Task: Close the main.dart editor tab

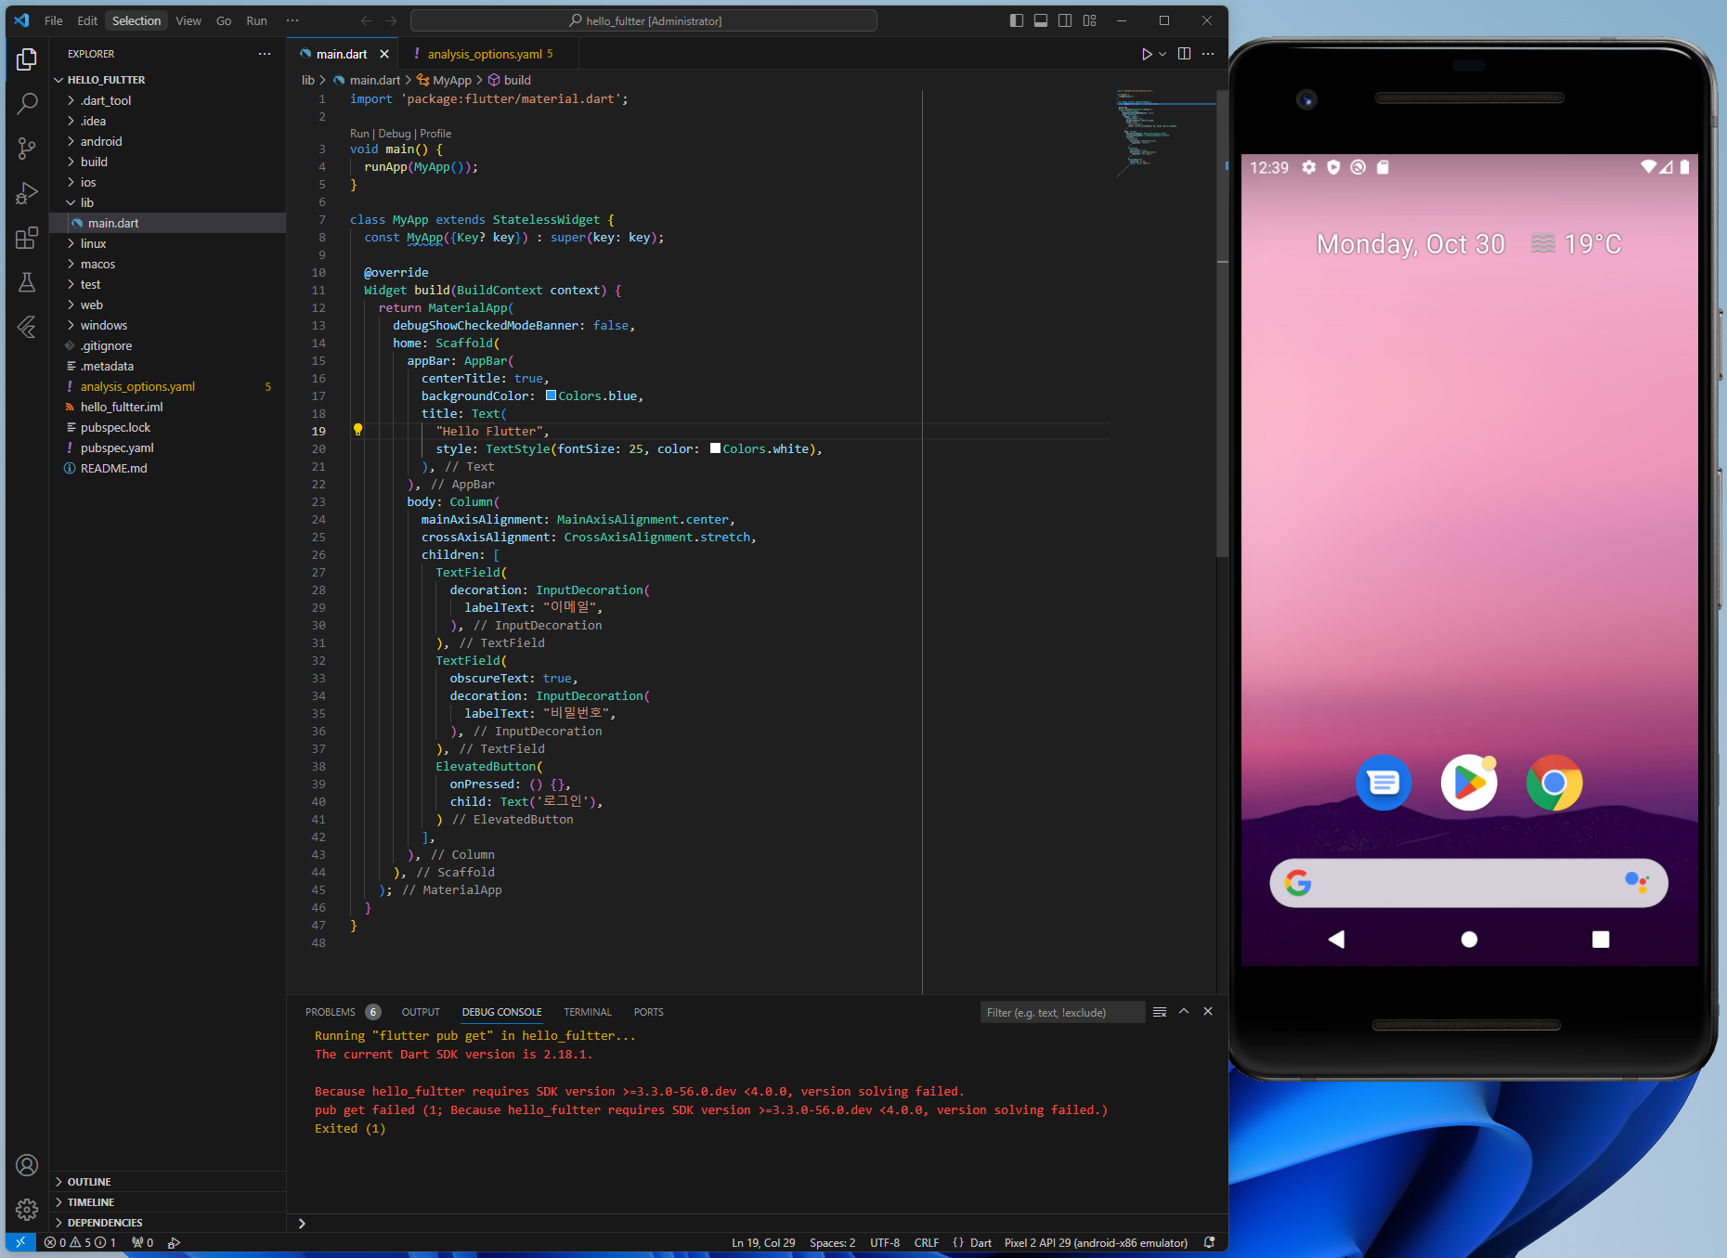Action: click(x=384, y=54)
